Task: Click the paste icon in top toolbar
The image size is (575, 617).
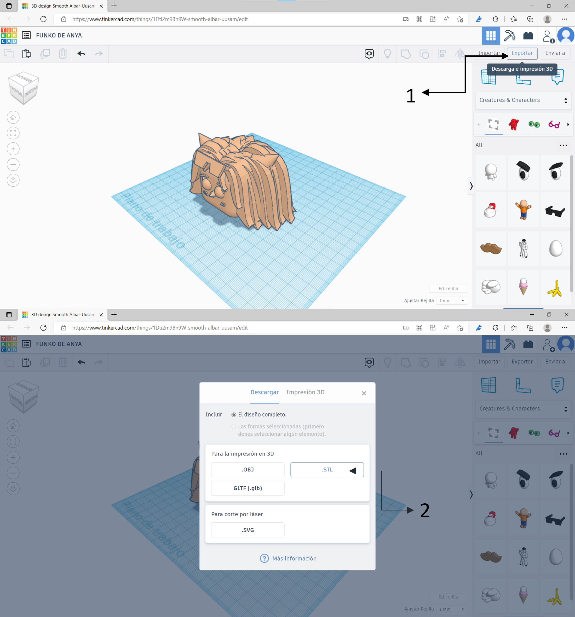Action: tap(26, 54)
